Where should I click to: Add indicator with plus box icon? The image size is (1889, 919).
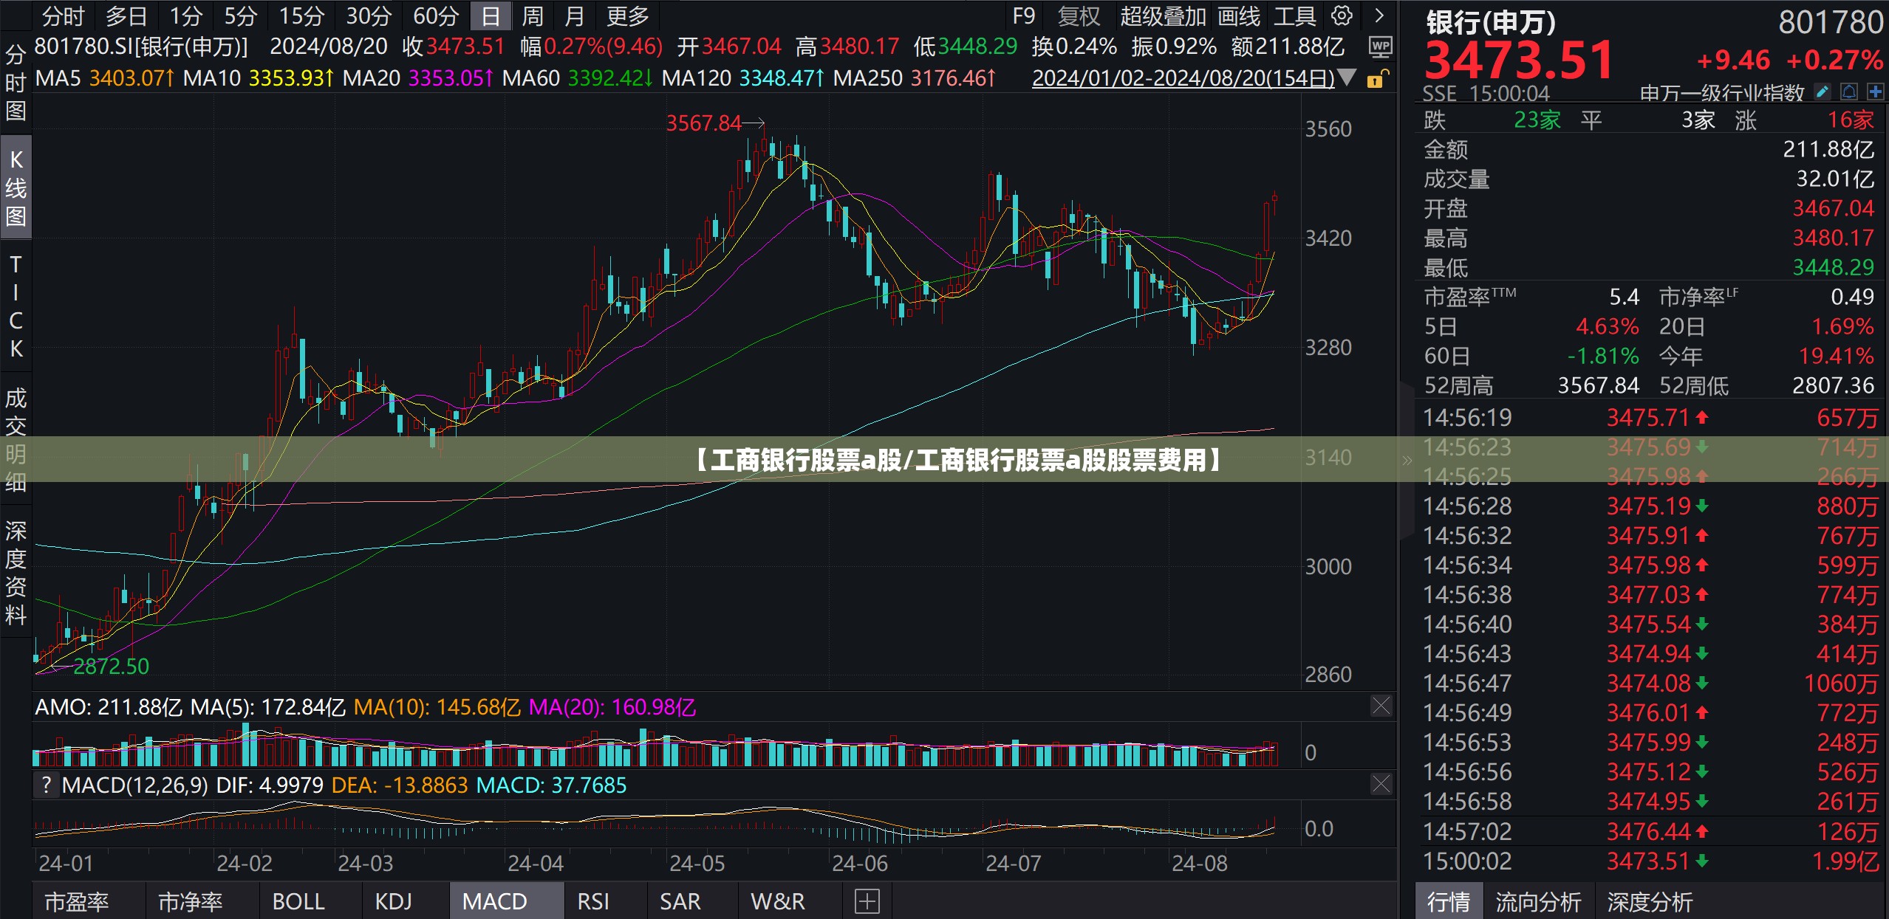(x=867, y=901)
